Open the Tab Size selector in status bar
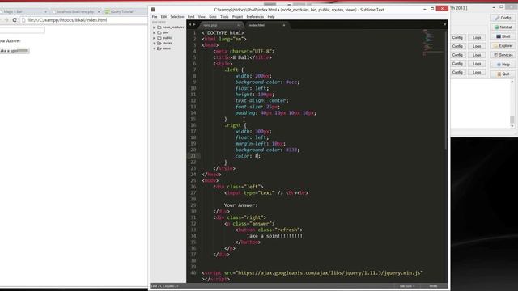This screenshot has width=518, height=291. pyautogui.click(x=407, y=286)
